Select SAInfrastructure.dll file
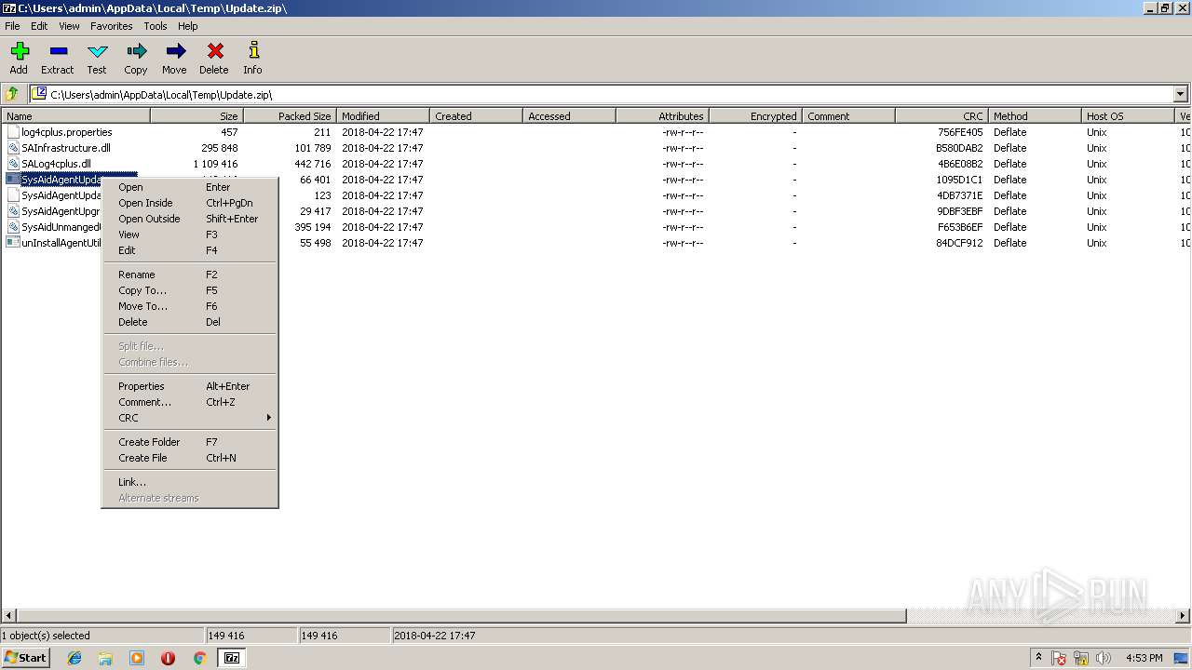 pyautogui.click(x=65, y=148)
